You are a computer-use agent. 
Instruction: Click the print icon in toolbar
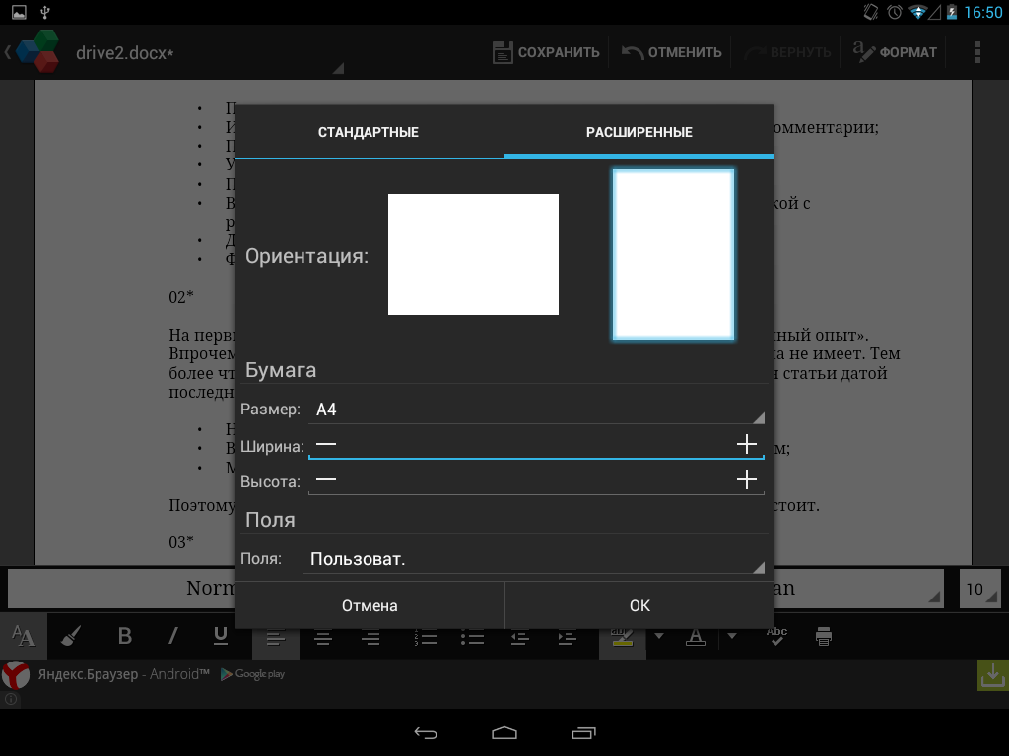824,636
